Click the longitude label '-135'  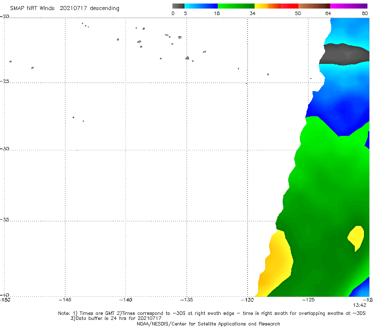[x=186, y=300]
